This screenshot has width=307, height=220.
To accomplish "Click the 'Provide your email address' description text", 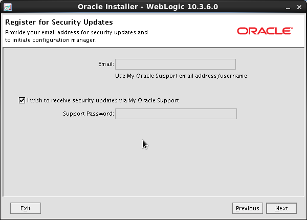I will point(76,32).
